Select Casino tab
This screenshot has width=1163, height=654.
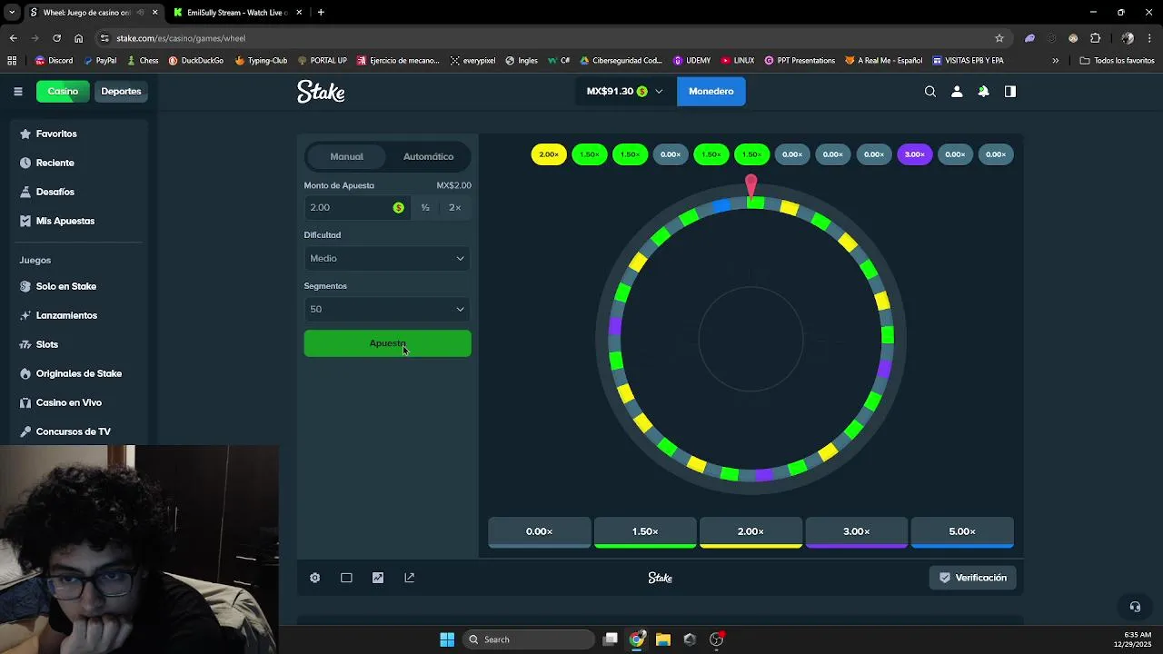click(x=63, y=91)
